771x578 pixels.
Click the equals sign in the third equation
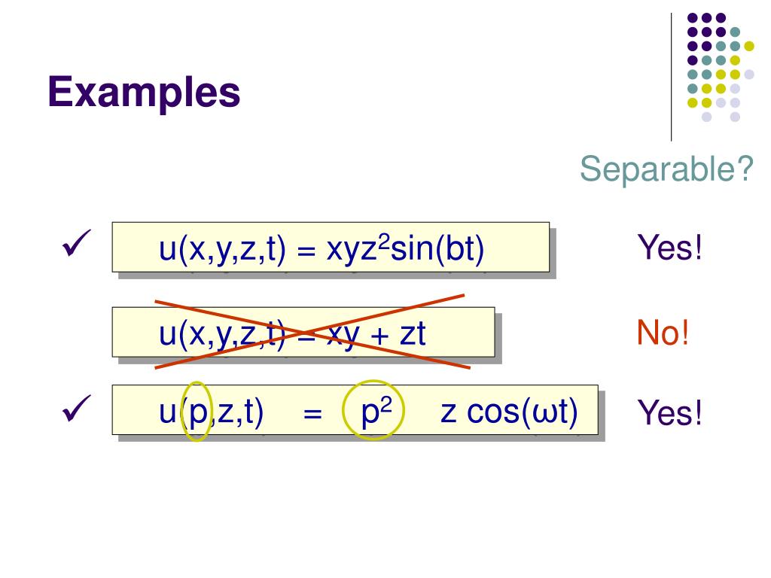point(312,414)
